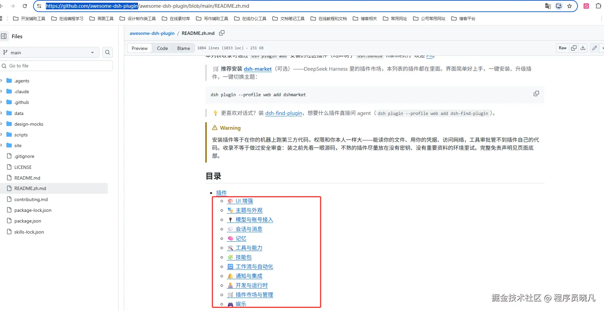The width and height of the screenshot is (604, 311).
Task: Copy the file path next to README.zh.md
Action: [x=222, y=33]
